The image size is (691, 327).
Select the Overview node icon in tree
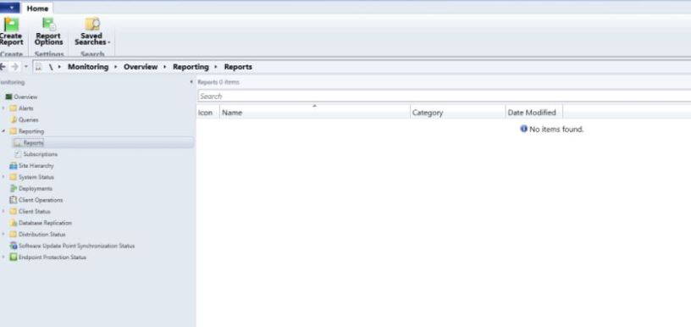[8, 97]
